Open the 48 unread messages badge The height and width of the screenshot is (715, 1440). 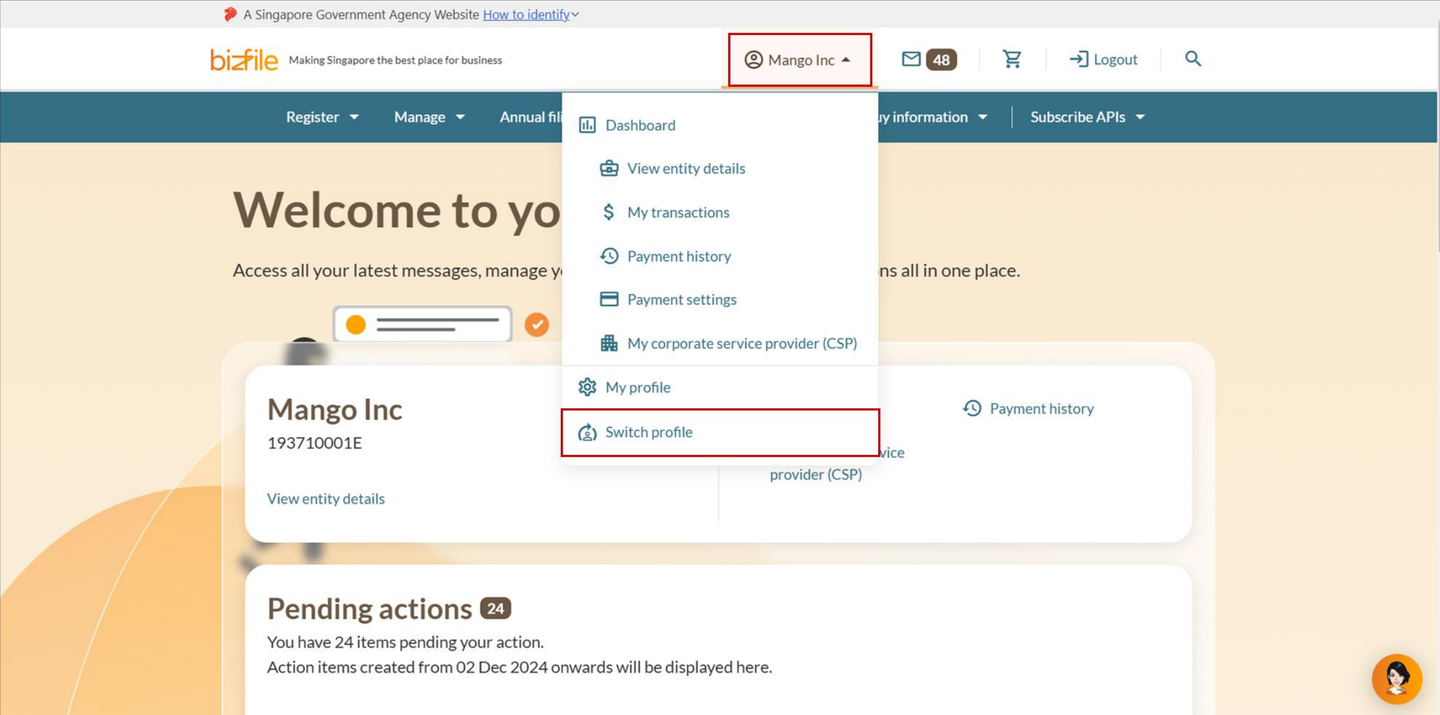(941, 59)
